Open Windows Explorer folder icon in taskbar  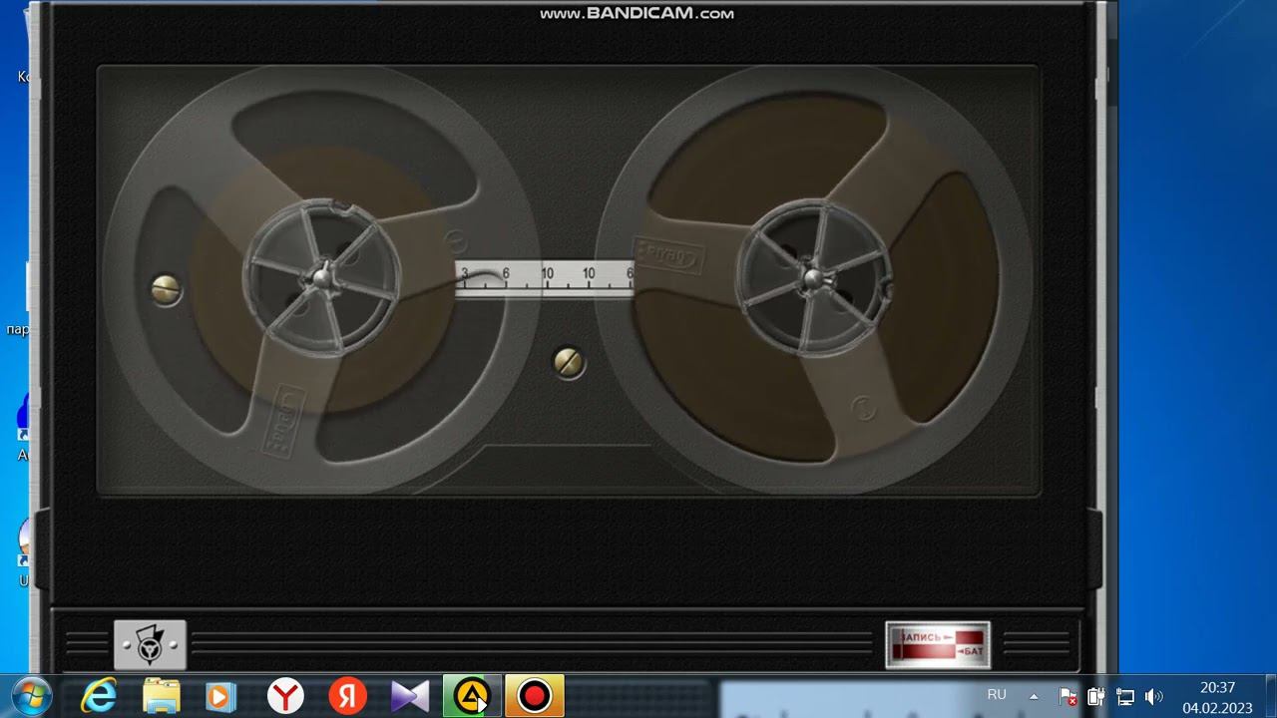[162, 696]
